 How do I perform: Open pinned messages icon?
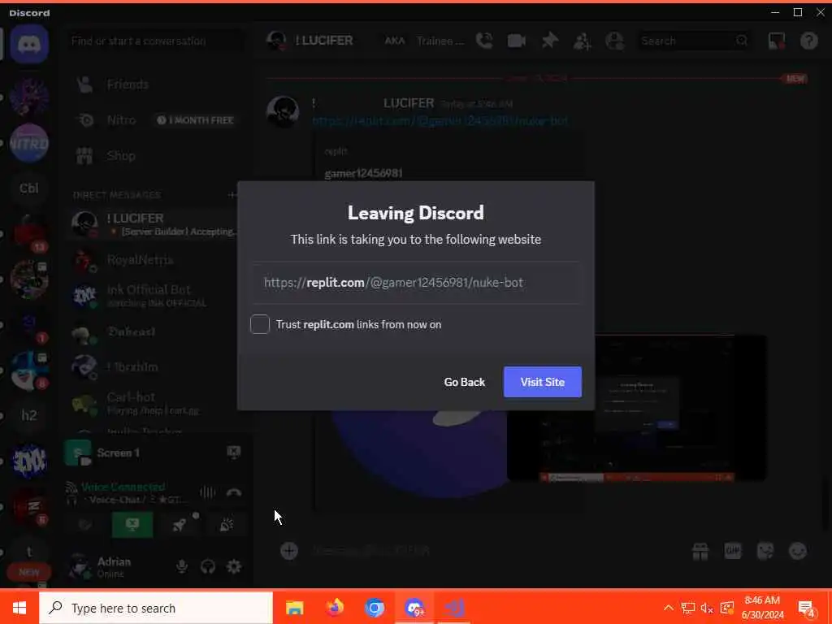550,41
